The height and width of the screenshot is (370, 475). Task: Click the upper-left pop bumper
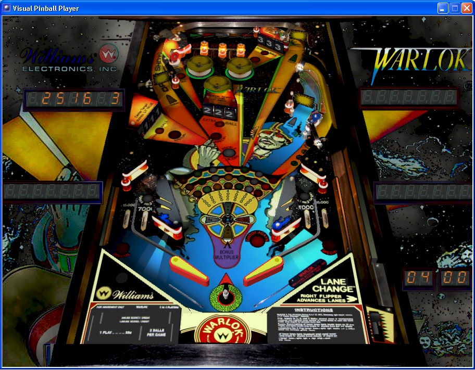point(199,67)
